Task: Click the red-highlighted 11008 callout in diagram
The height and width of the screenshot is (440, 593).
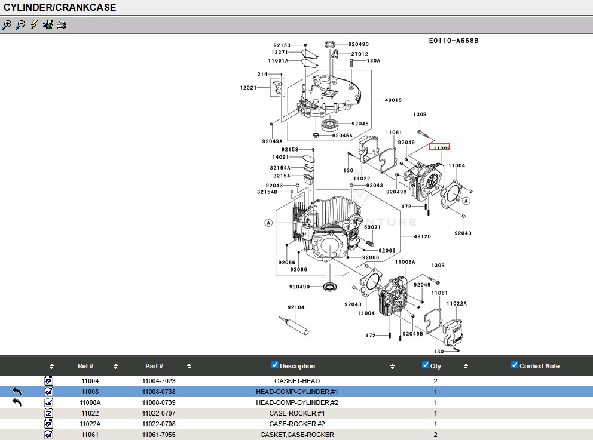Action: (x=440, y=147)
